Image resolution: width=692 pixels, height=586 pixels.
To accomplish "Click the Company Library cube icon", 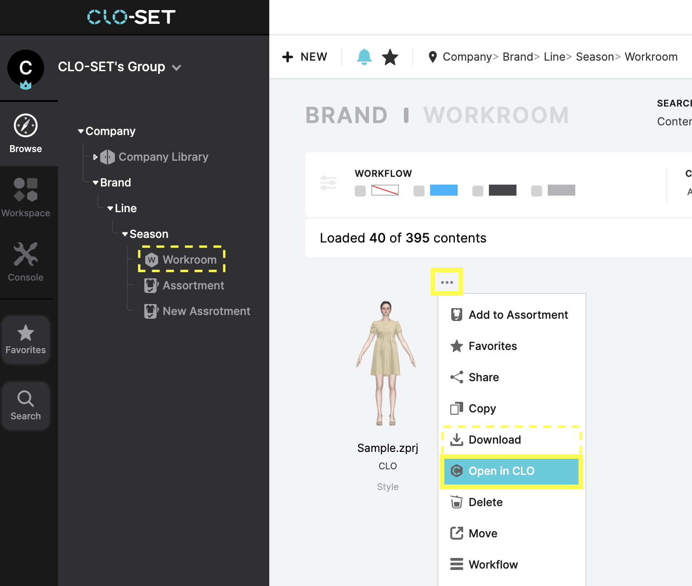I will (108, 157).
